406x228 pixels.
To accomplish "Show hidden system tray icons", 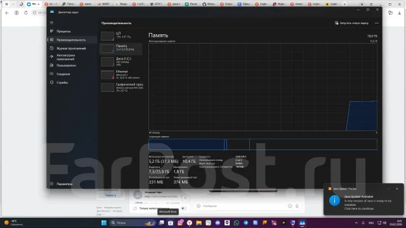I will pos(357,223).
